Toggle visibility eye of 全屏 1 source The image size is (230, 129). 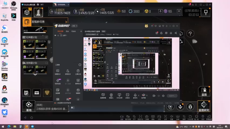pyautogui.click(x=55, y=35)
